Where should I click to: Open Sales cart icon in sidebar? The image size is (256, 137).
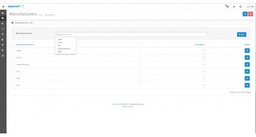pyautogui.click(x=3, y=34)
